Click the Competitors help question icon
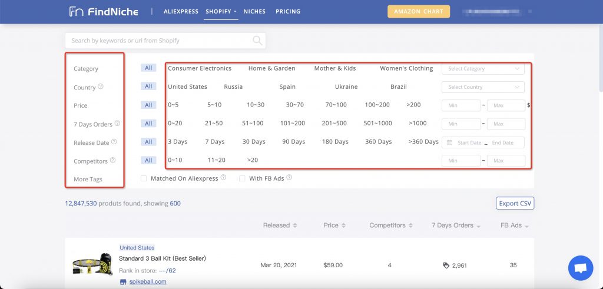Screen dimensions: 603x289 [112, 160]
